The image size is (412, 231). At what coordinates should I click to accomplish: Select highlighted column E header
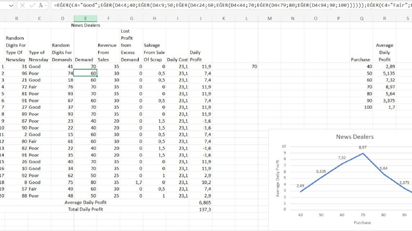pyautogui.click(x=85, y=18)
